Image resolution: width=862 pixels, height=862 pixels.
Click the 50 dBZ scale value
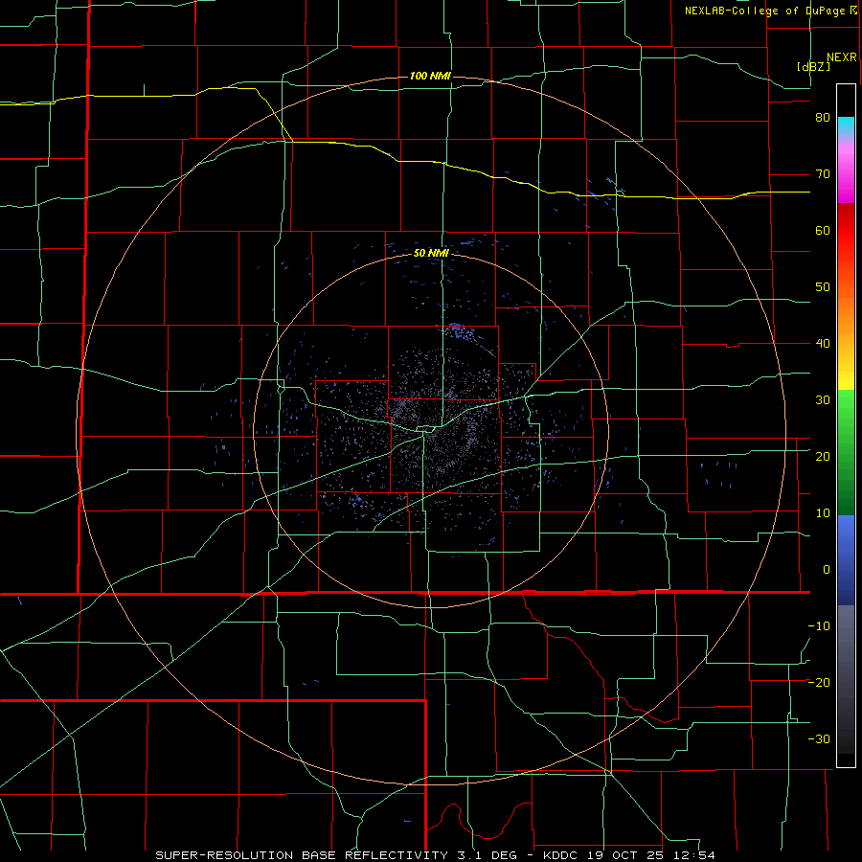[823, 287]
